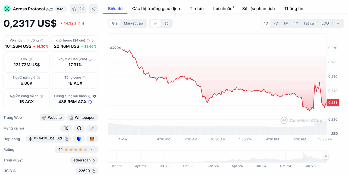Open the share icon button
This screenshot has width=348, height=175.
coord(94,9)
